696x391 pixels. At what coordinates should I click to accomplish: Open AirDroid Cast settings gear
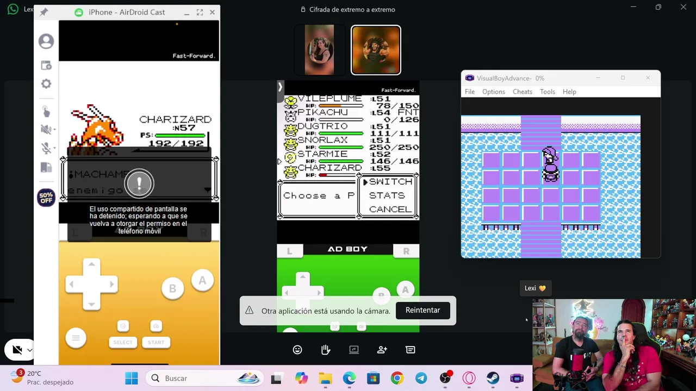(x=46, y=84)
